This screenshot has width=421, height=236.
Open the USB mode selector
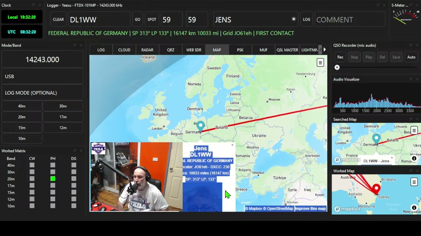(42, 76)
